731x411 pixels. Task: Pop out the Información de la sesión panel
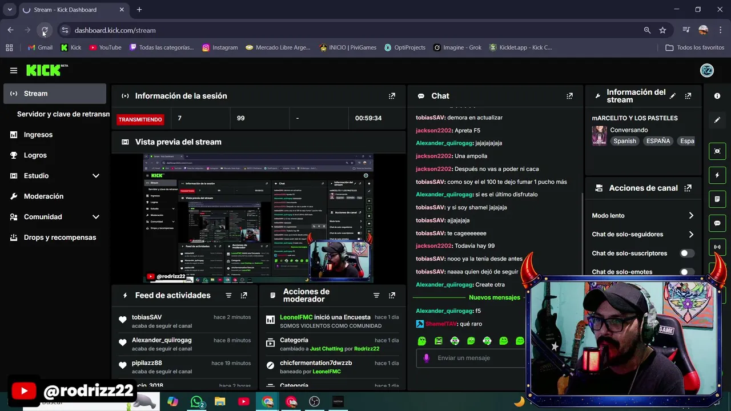392,96
